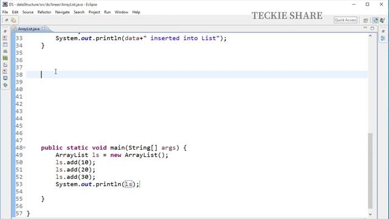The image size is (389, 219).
Task: Select the ArrayList.java editor tab
Action: coord(29,29)
